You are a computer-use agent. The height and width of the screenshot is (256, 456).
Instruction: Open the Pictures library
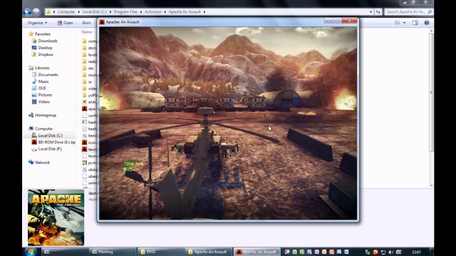point(45,95)
